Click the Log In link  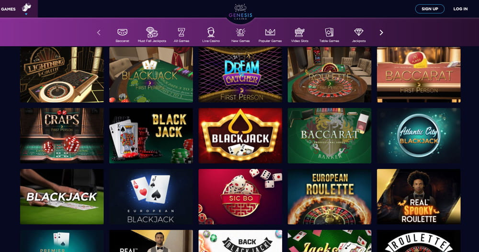(x=460, y=9)
